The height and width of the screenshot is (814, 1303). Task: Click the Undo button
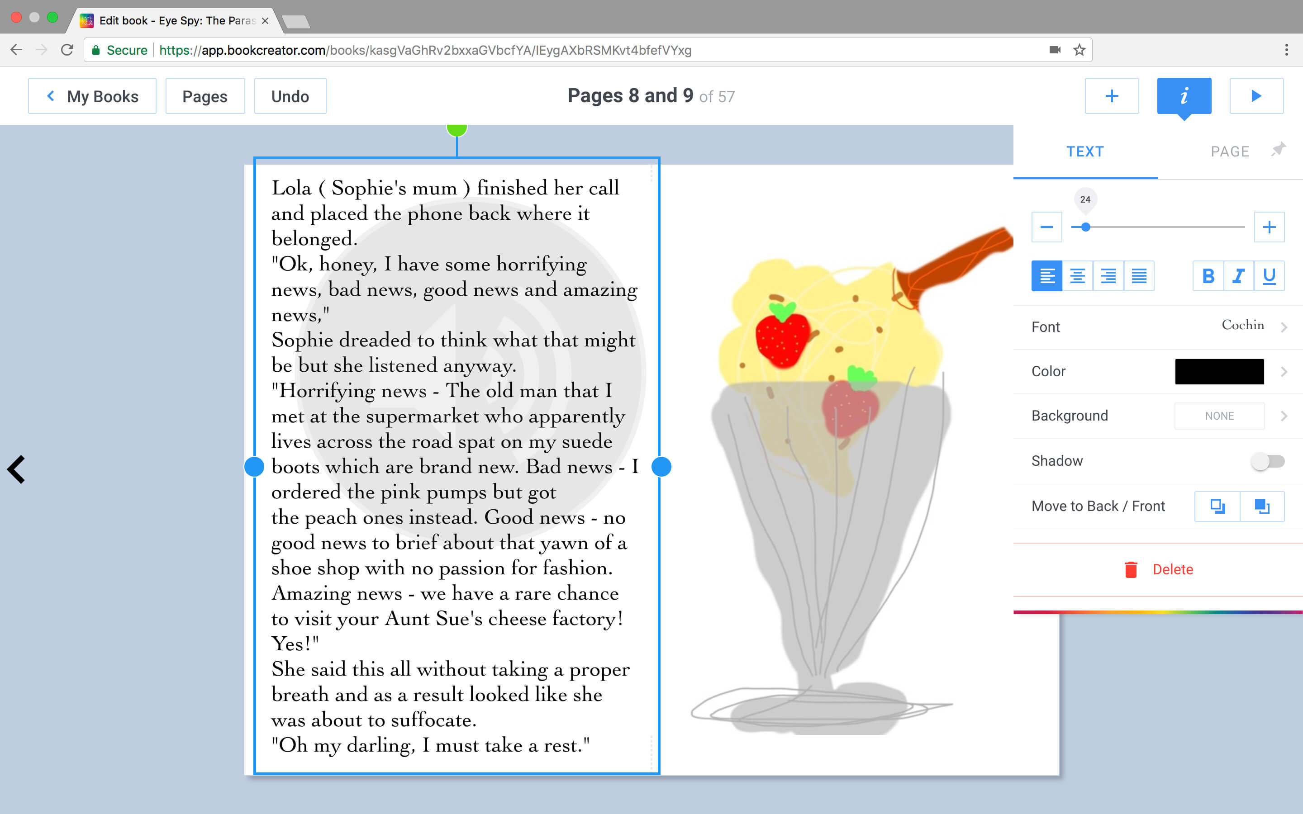(290, 96)
